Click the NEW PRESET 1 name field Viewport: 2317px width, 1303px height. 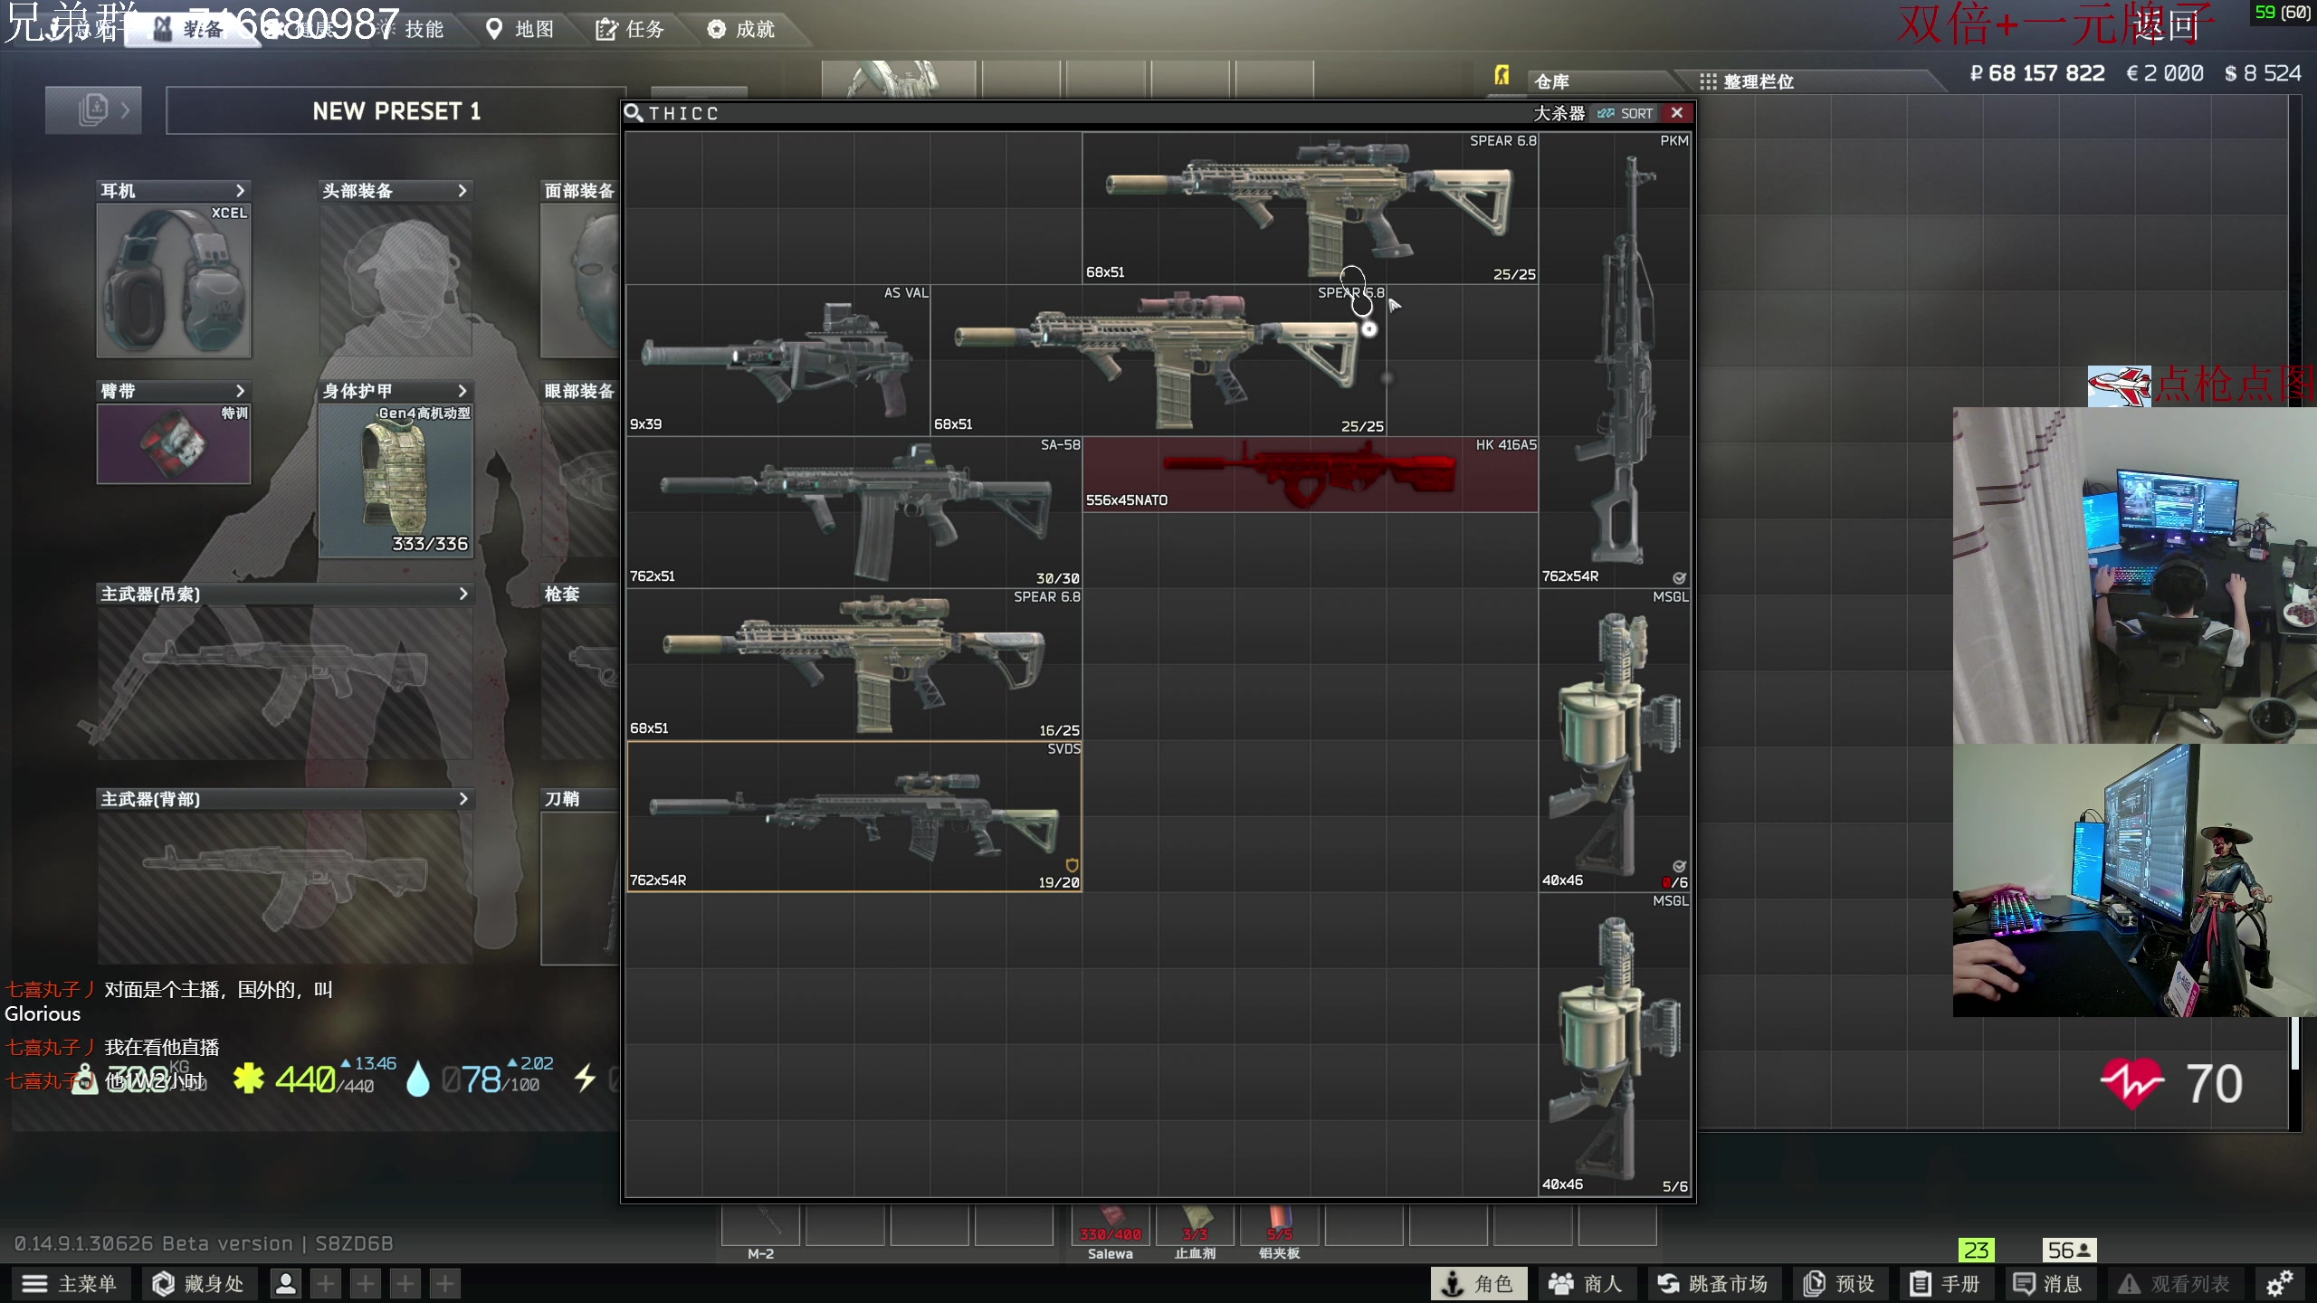click(396, 111)
